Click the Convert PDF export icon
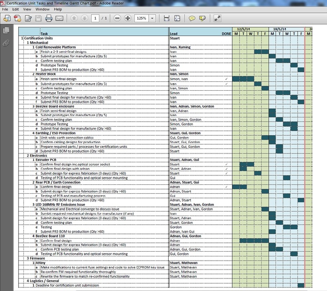Image resolution: width=327 pixels, height=291 pixels. click(x=18, y=18)
